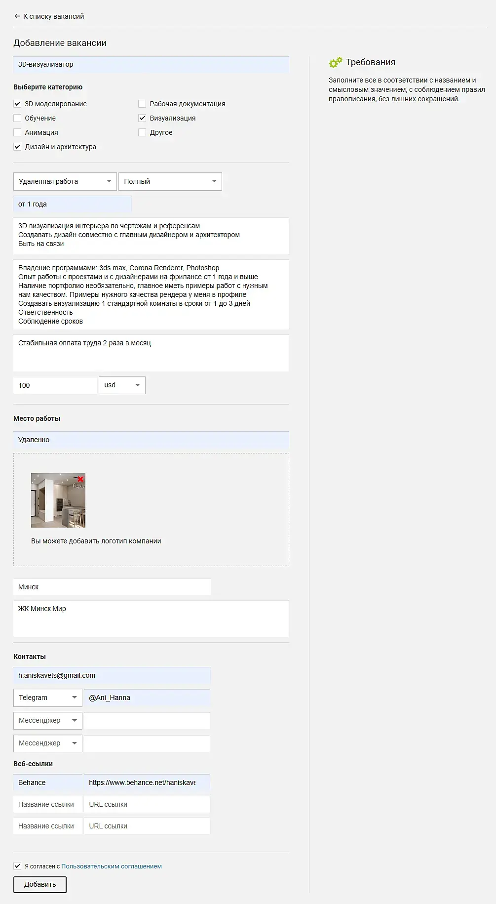Image resolution: width=496 pixels, height=904 pixels.
Task: Open the Полный employment dropdown
Action: pos(170,181)
